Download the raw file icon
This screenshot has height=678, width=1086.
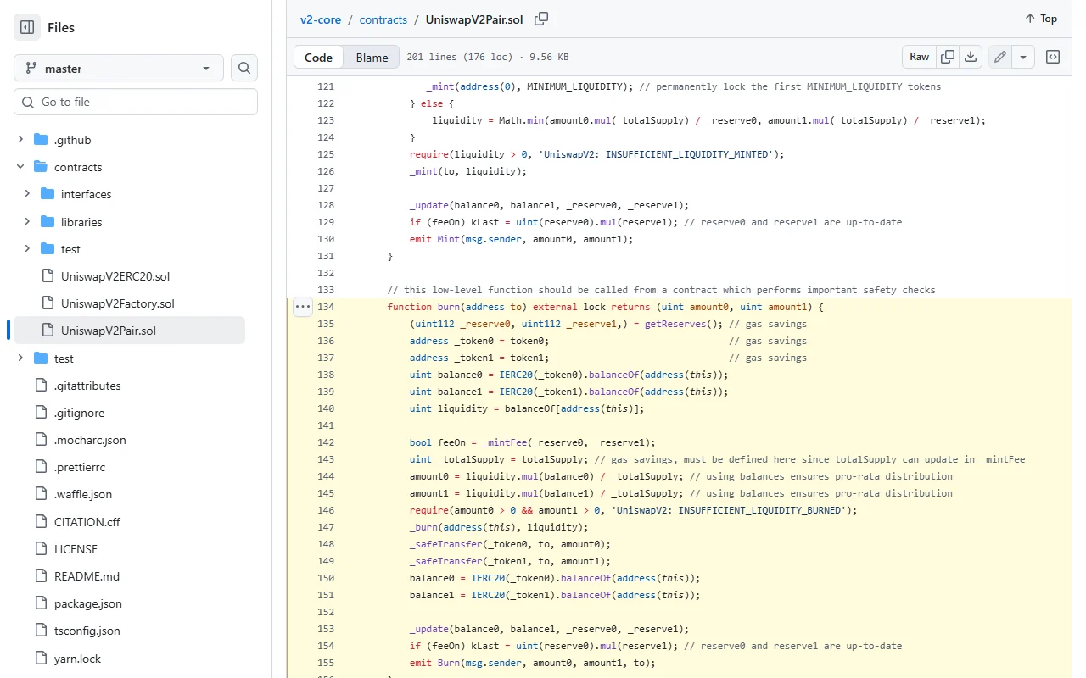[971, 57]
